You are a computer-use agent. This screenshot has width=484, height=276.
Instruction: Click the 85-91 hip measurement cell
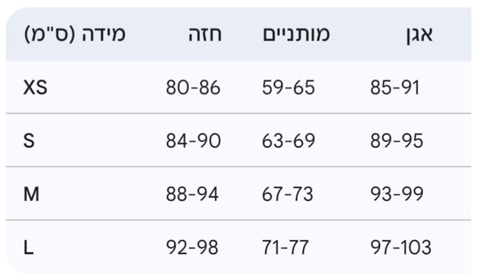[x=395, y=88]
